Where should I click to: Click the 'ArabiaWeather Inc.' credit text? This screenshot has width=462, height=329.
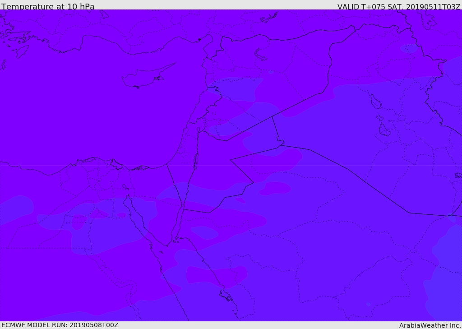(x=430, y=325)
